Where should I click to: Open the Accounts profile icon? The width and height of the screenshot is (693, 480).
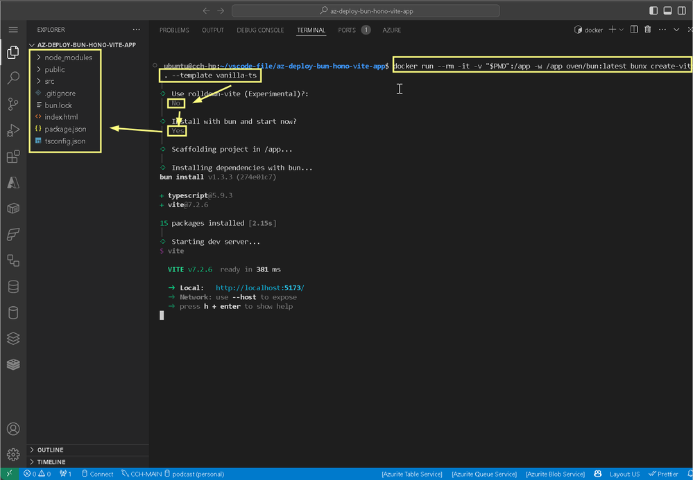(x=13, y=429)
